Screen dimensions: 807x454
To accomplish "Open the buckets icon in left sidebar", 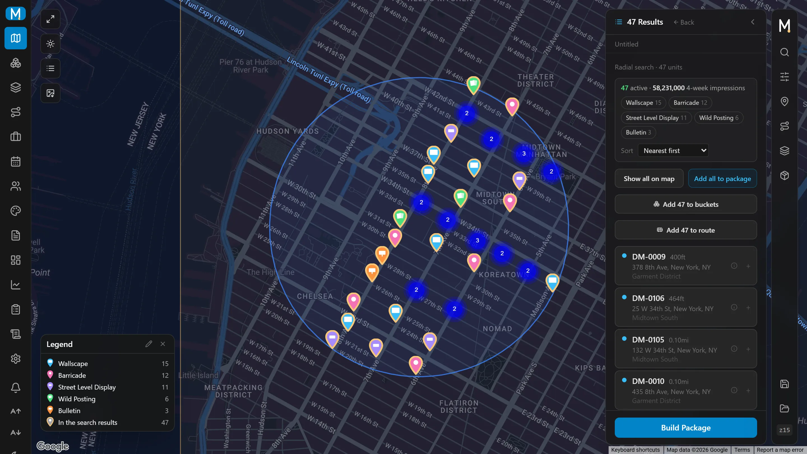I will tap(15, 63).
